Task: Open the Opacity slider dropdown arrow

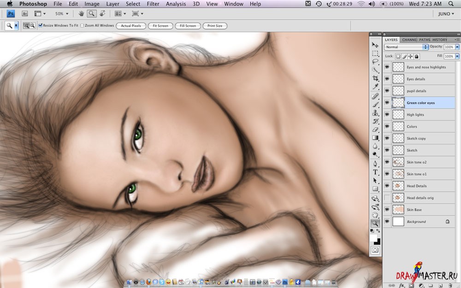Action: point(457,47)
